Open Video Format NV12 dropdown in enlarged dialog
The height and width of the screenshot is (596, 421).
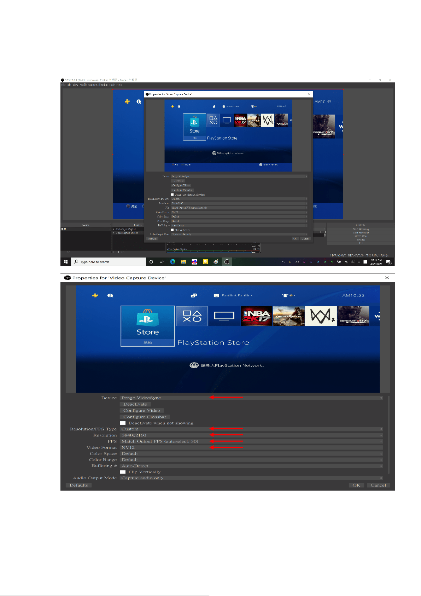(x=251, y=447)
